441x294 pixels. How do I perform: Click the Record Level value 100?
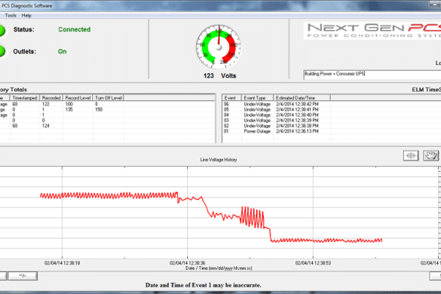point(69,104)
